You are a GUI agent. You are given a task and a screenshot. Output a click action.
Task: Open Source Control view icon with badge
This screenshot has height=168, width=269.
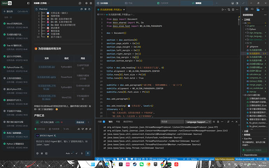258,9
